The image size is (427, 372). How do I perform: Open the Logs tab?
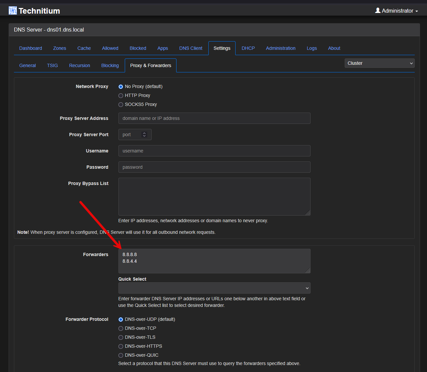tap(312, 48)
